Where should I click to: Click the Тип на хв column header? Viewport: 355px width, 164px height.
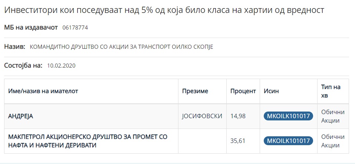point(331,91)
